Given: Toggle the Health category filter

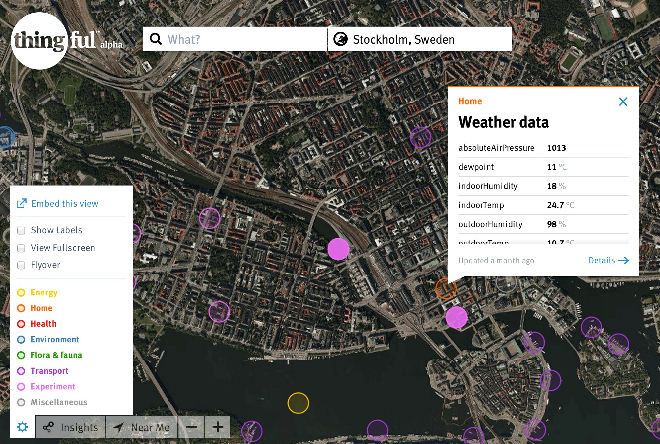Looking at the screenshot, I should tap(37, 324).
